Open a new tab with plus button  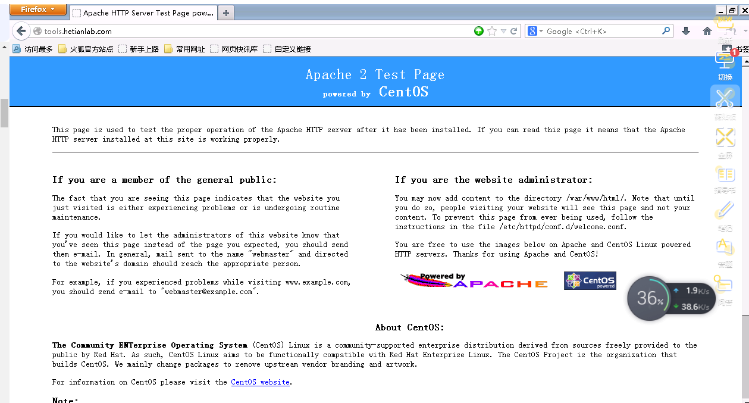(226, 13)
